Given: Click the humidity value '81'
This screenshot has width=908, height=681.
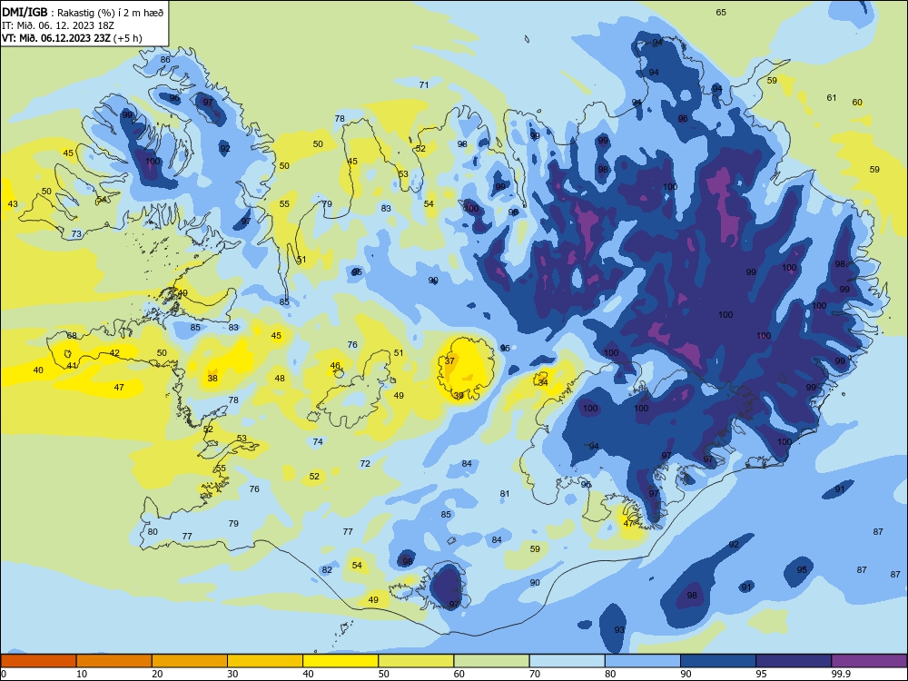Looking at the screenshot, I should (505, 493).
